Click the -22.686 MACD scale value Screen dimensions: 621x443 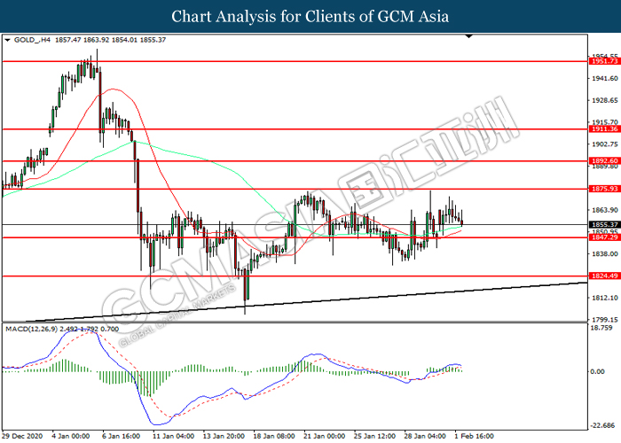[x=603, y=425]
